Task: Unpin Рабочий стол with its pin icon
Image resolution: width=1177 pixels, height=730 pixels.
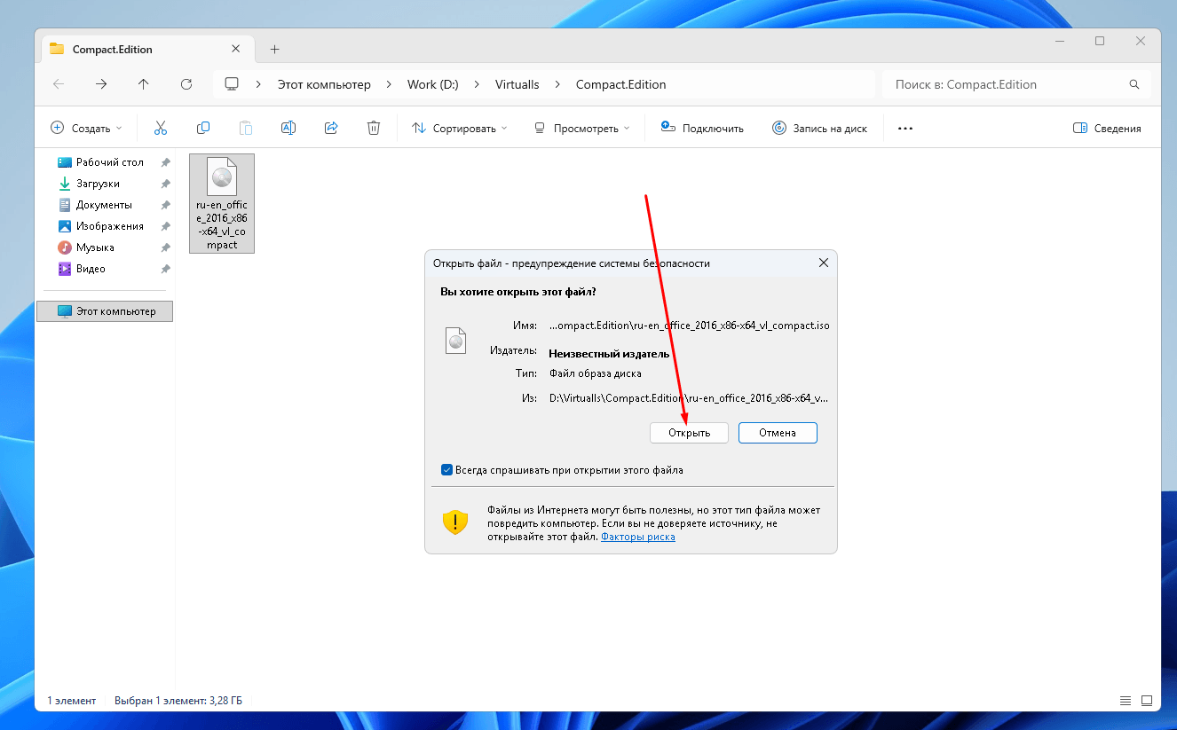Action: coord(165,162)
